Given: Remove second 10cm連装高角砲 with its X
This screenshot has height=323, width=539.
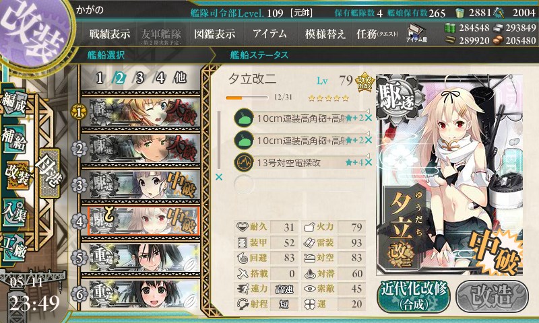Looking at the screenshot, I should point(368,140).
